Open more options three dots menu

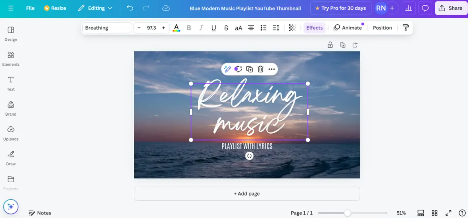(271, 69)
